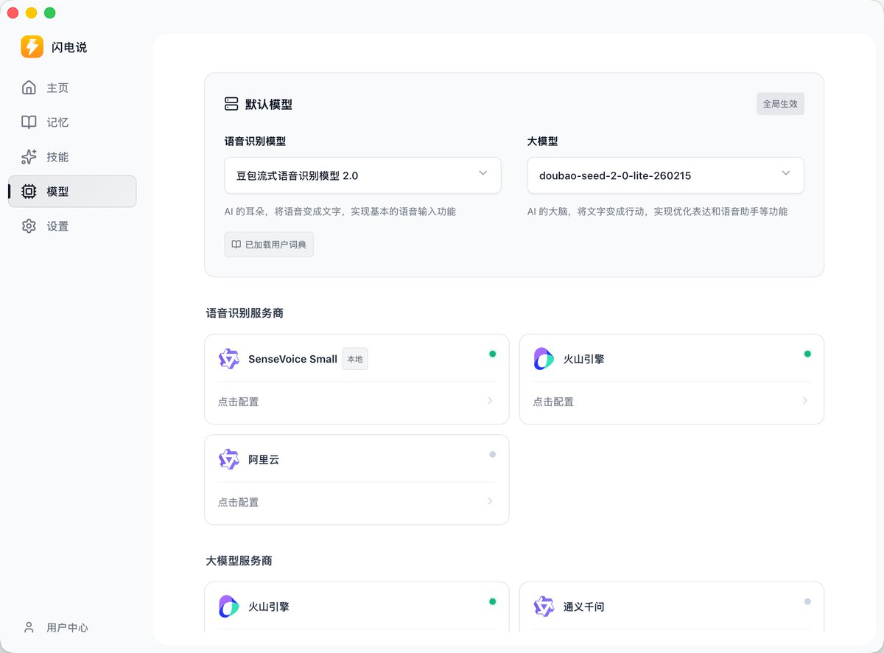
Task: Open the 设置 sidebar page
Action: [x=72, y=226]
